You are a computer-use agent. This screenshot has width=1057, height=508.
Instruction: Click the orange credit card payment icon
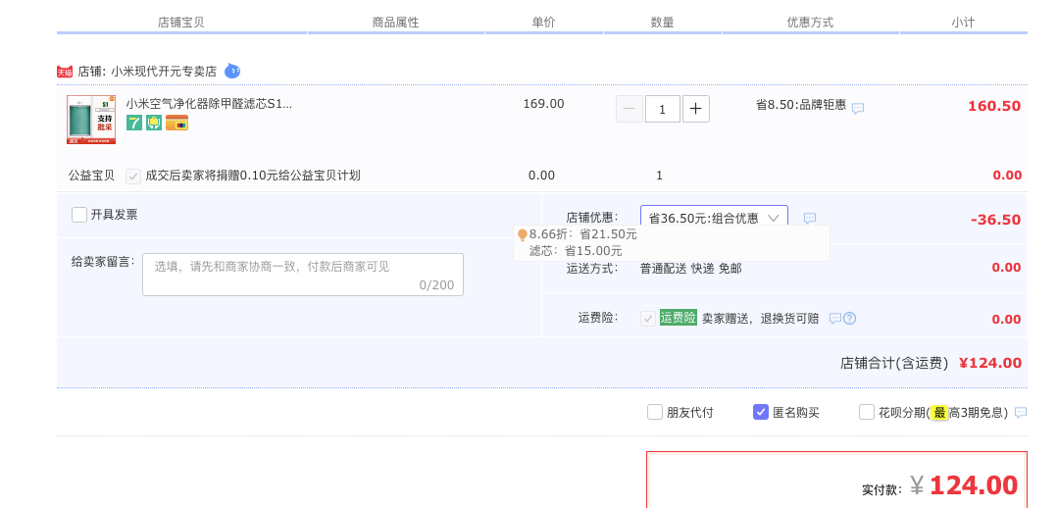click(x=176, y=123)
